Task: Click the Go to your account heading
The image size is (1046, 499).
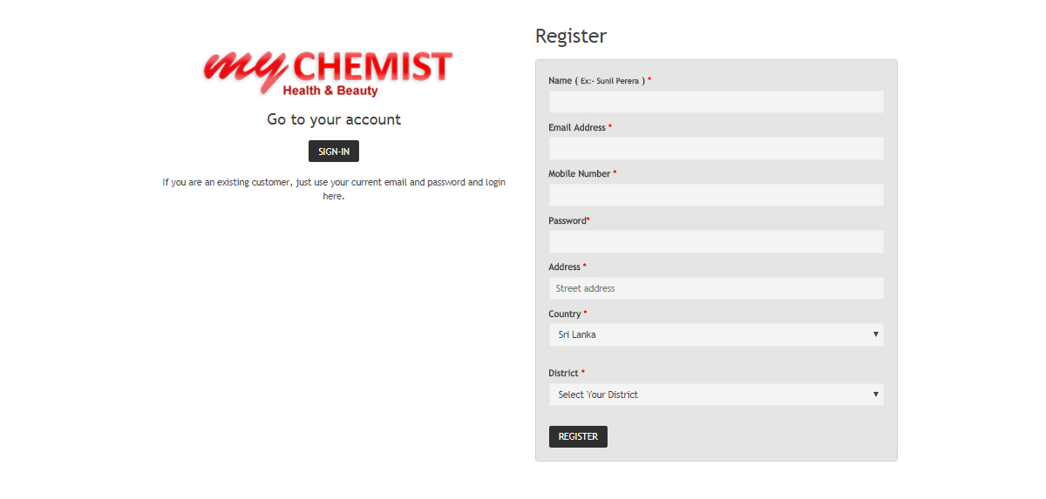Action: point(334,119)
